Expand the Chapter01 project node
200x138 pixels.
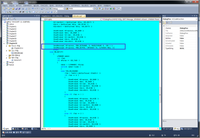[4, 27]
